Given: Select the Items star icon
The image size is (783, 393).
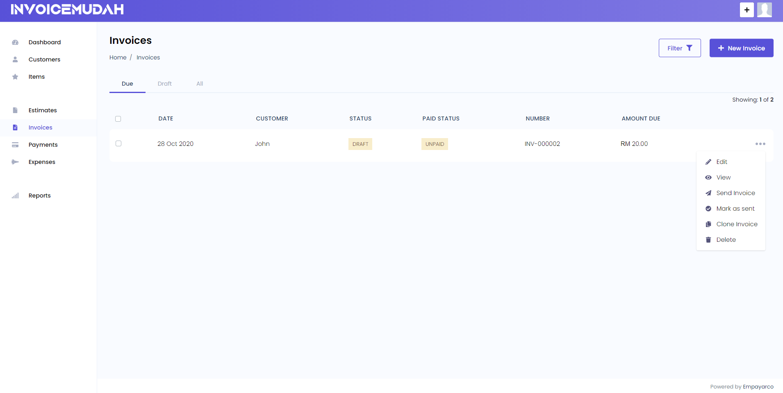Looking at the screenshot, I should (15, 77).
